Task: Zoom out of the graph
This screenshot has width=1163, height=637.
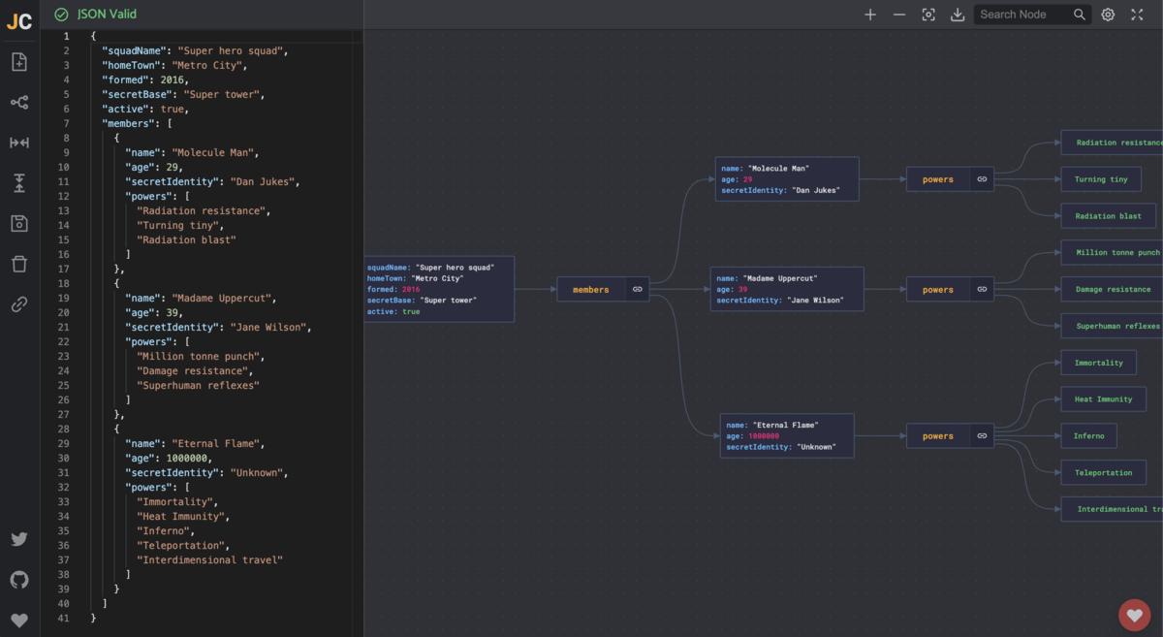Action: coord(898,15)
